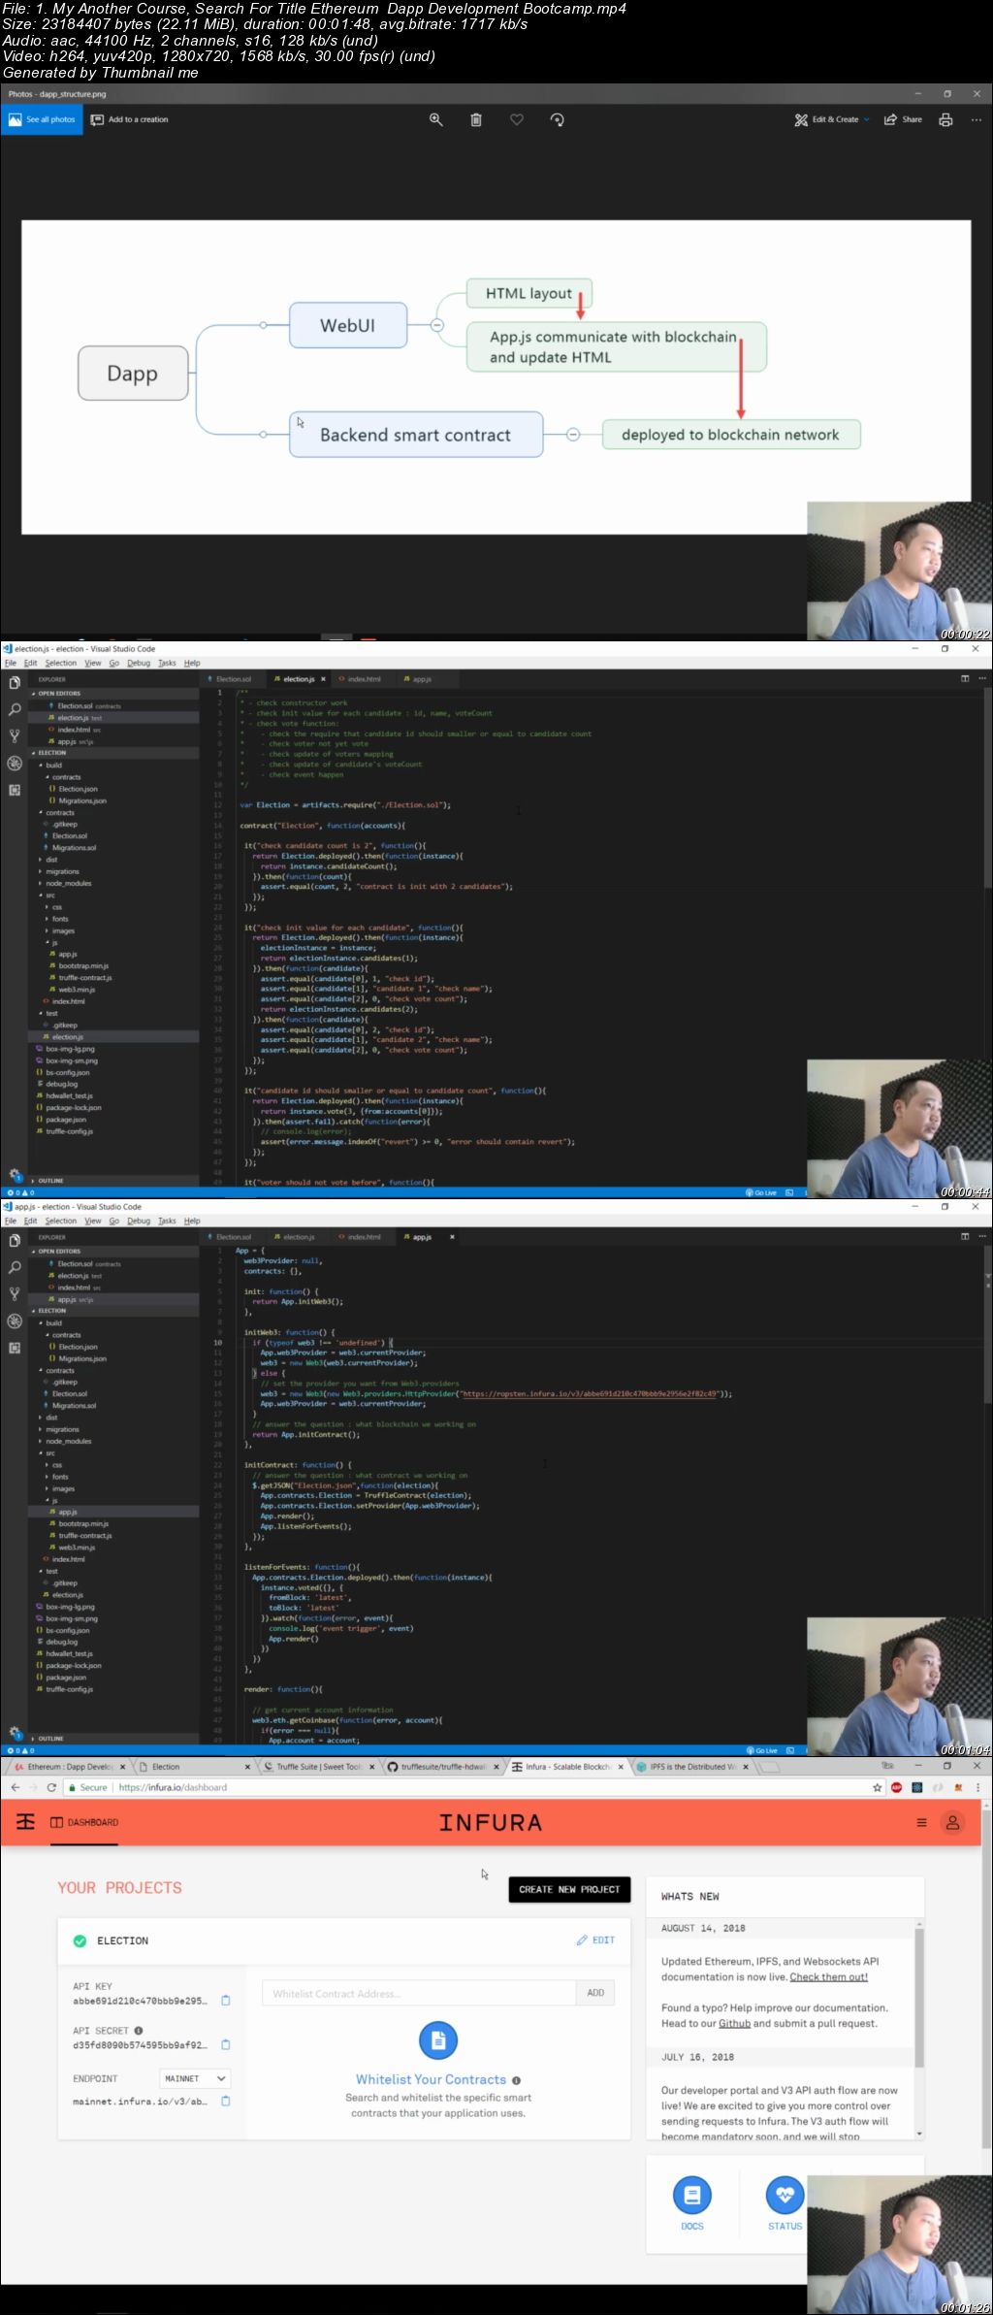Image resolution: width=993 pixels, height=2315 pixels.
Task: Open the Infura user account icon
Action: pyautogui.click(x=953, y=1822)
